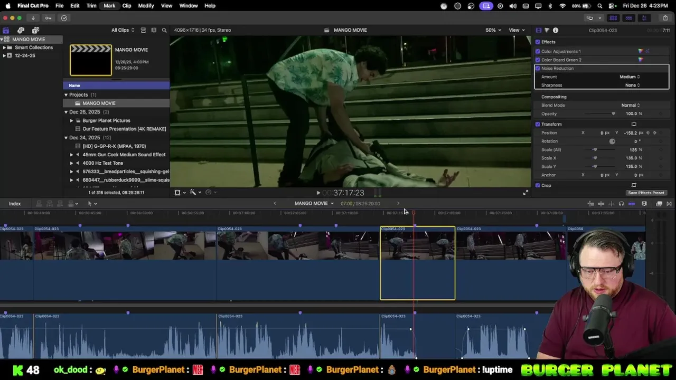Open the viewer zoom 50% dropdown

click(x=493, y=30)
